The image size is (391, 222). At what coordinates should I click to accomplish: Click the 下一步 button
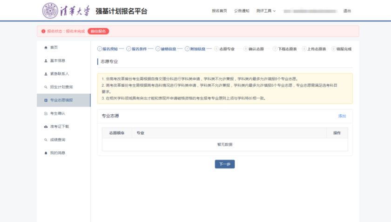pos(225,164)
